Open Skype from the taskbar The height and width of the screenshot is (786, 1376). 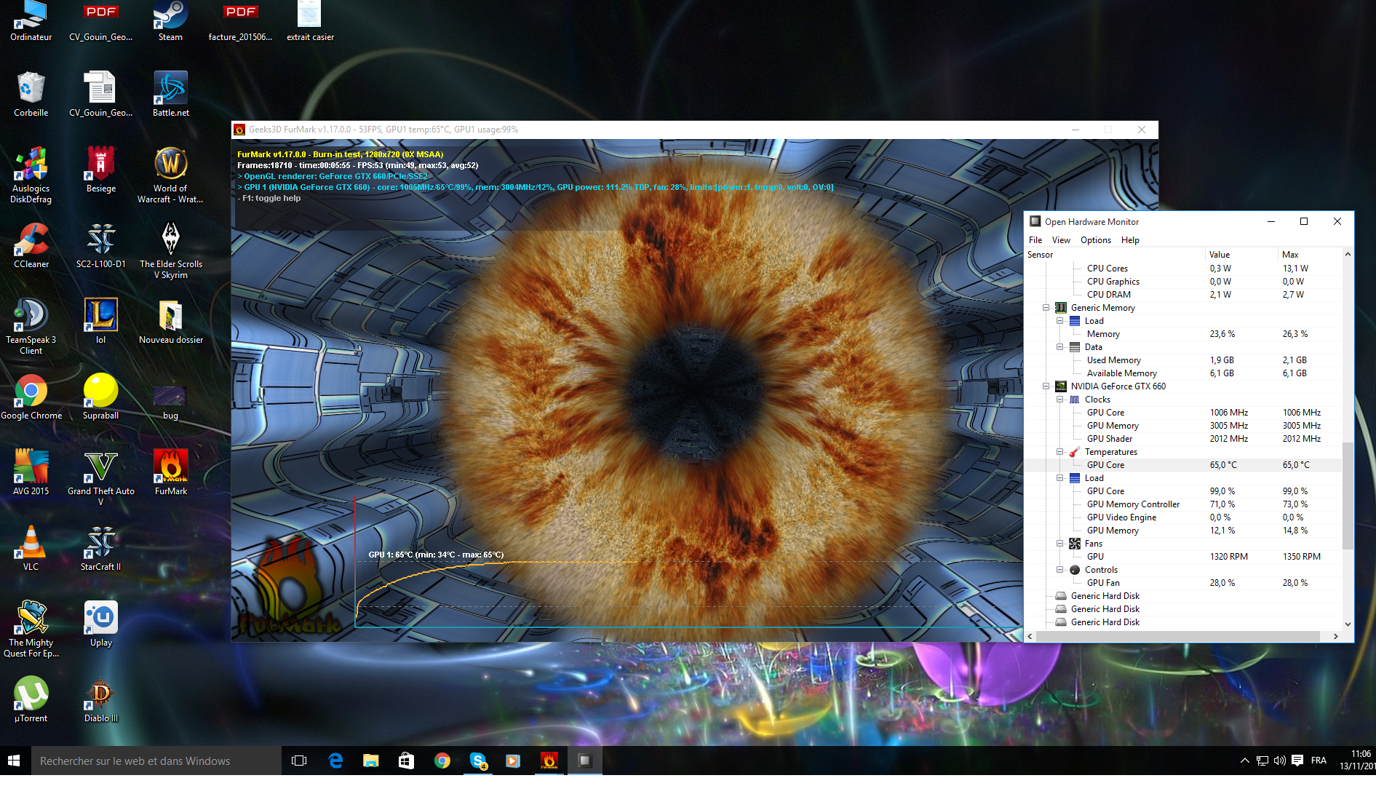(x=478, y=761)
